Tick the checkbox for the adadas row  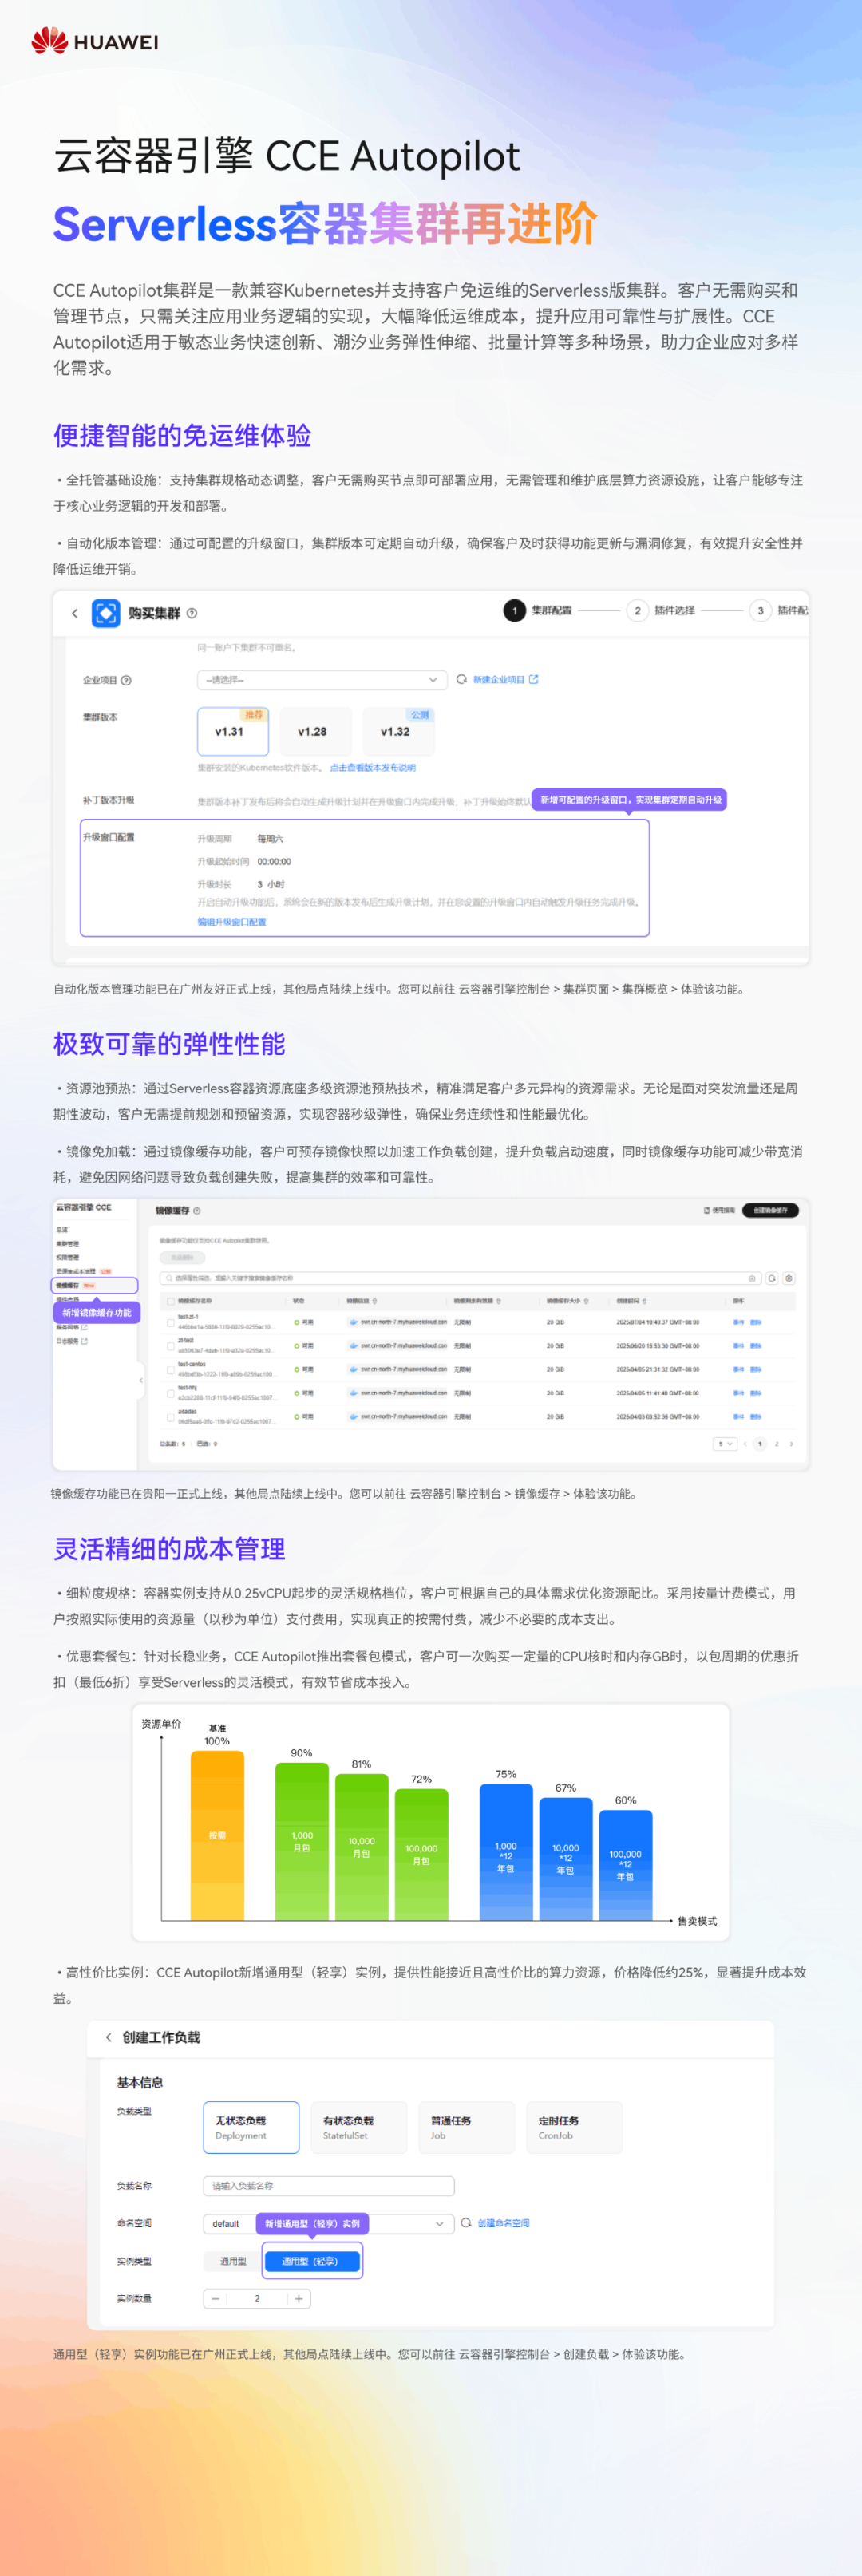171,1417
